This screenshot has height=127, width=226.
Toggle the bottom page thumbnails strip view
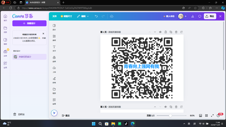click(x=200, y=116)
